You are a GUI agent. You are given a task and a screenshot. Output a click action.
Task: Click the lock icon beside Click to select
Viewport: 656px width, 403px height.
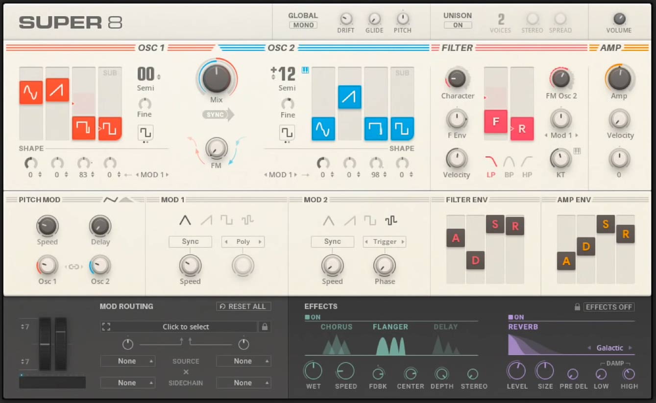coord(265,327)
